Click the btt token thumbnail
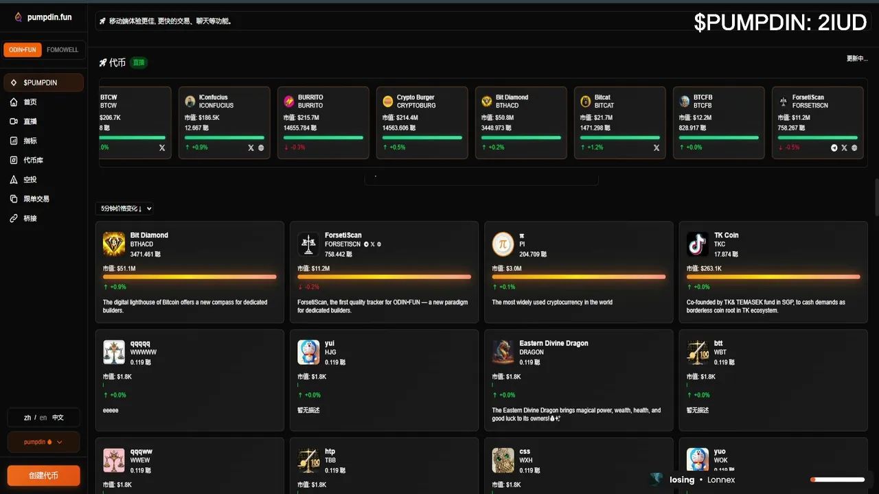Screen dimensions: 879x494 (x=698, y=352)
